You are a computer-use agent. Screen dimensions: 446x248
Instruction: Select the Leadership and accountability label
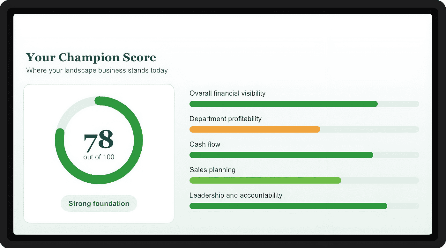pos(236,195)
